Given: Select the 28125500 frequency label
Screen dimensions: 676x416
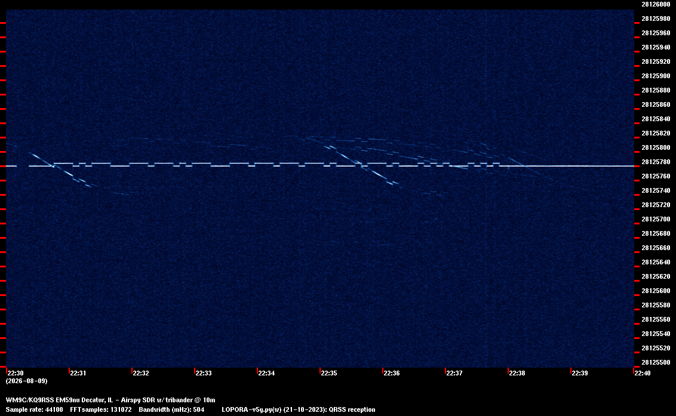Looking at the screenshot, I should pos(656,362).
